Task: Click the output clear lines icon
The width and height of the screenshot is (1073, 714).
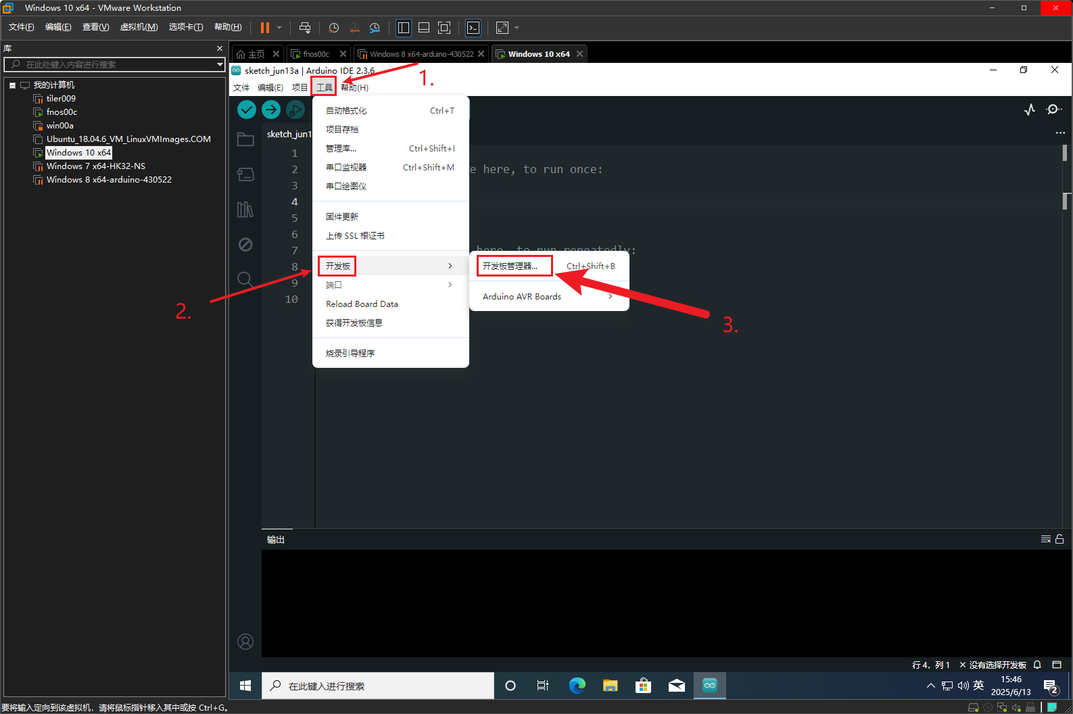Action: point(1046,539)
